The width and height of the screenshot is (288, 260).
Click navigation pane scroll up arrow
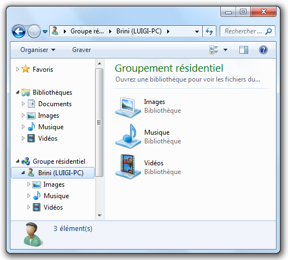(x=99, y=63)
